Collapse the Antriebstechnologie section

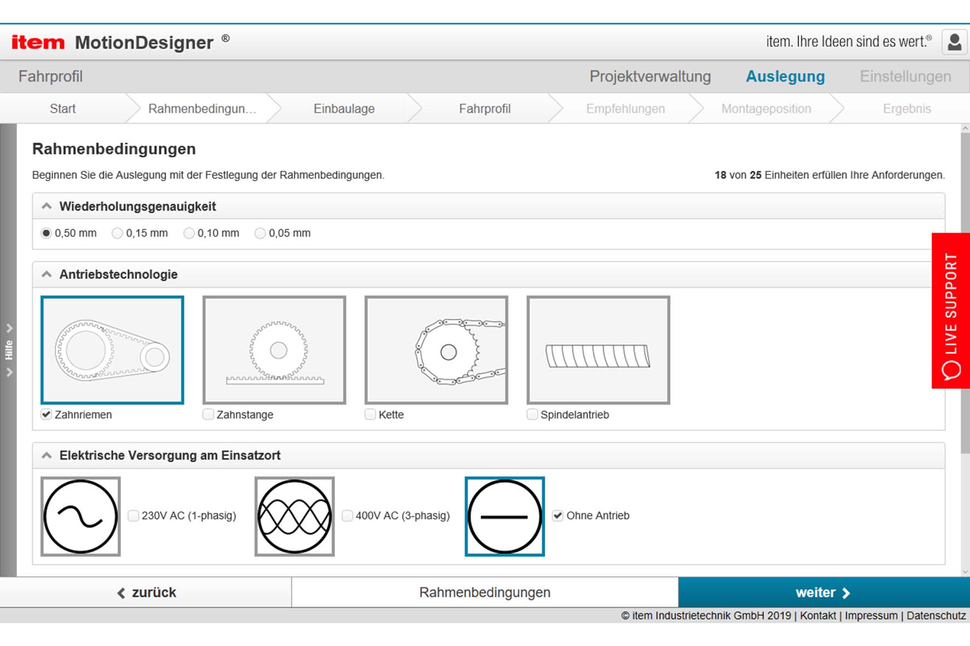47,274
